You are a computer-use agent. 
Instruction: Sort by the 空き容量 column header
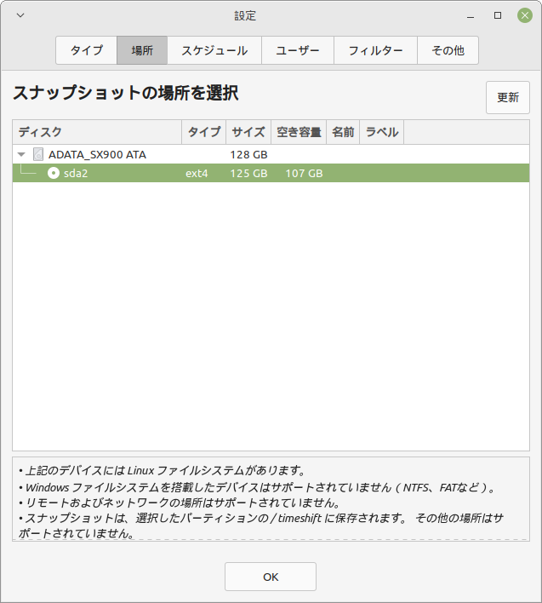click(299, 132)
